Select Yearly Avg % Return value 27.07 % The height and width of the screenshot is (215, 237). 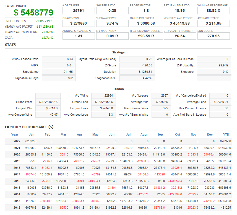pos(48,32)
